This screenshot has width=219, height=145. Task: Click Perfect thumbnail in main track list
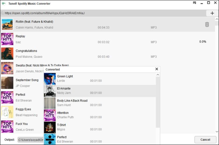coord(7,97)
